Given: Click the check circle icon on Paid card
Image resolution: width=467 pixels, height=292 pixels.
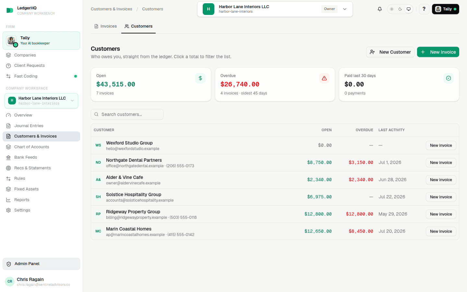Looking at the screenshot, I should pos(449,78).
